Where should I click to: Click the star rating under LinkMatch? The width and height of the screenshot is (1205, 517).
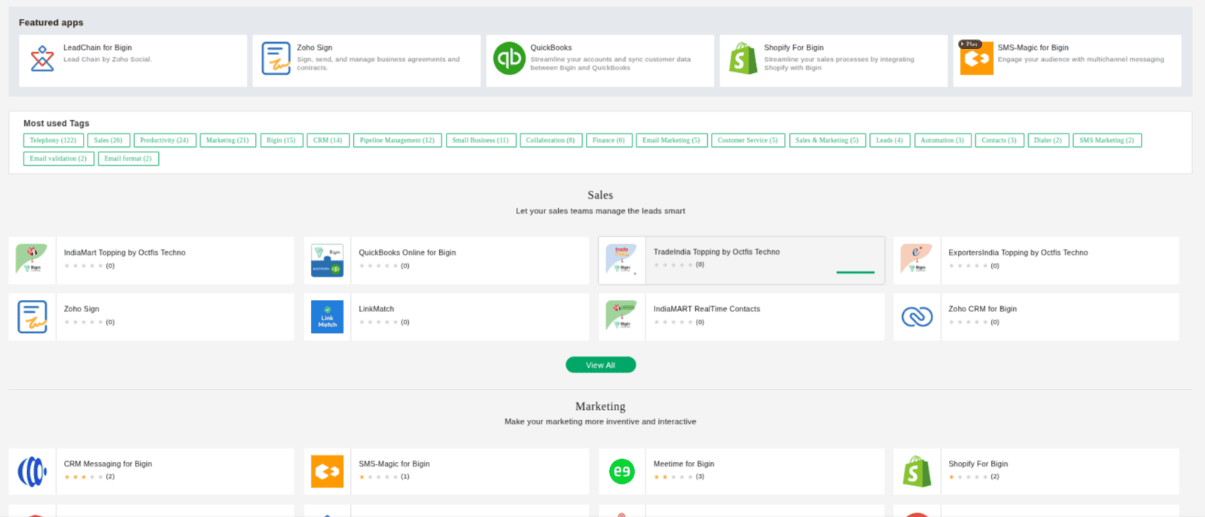tap(379, 323)
